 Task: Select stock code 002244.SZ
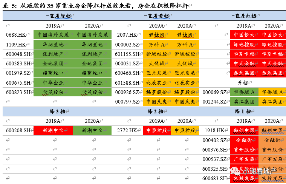(214, 102)
